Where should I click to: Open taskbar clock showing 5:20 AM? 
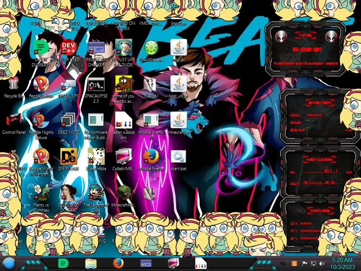point(342,263)
